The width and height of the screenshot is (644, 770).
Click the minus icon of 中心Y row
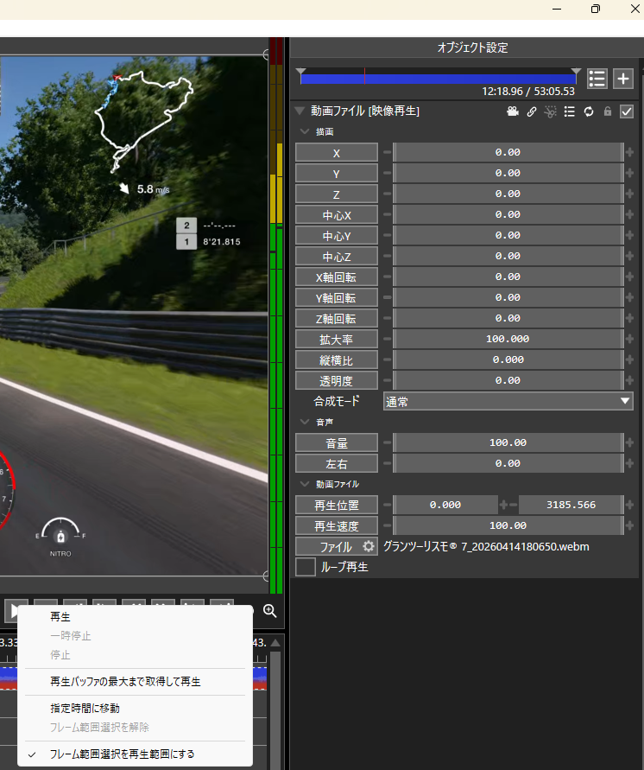387,235
